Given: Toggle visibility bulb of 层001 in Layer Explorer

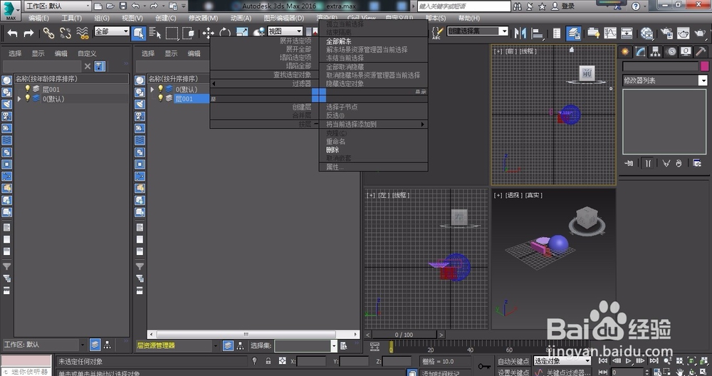Looking at the screenshot, I should pyautogui.click(x=160, y=98).
